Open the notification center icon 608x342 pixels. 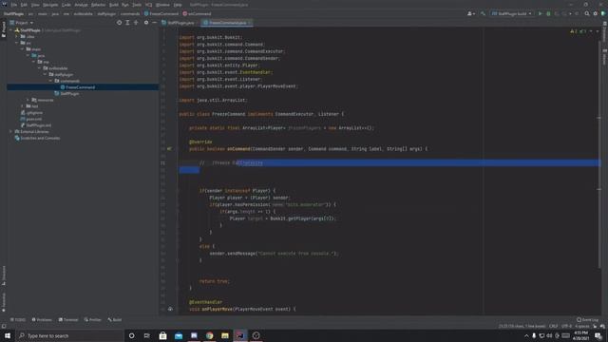pos(598,335)
